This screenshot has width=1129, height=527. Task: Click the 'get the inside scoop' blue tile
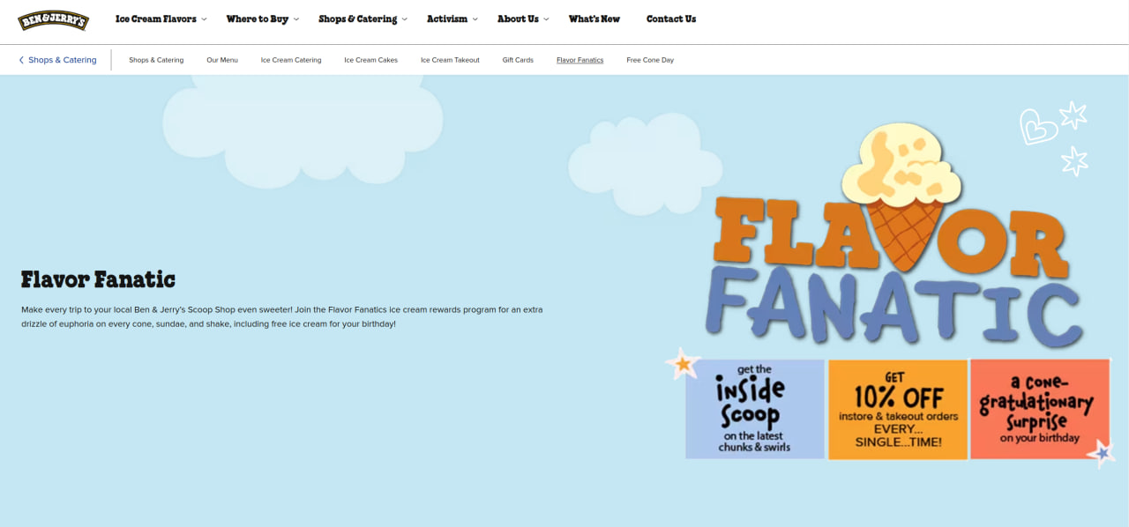coord(755,409)
